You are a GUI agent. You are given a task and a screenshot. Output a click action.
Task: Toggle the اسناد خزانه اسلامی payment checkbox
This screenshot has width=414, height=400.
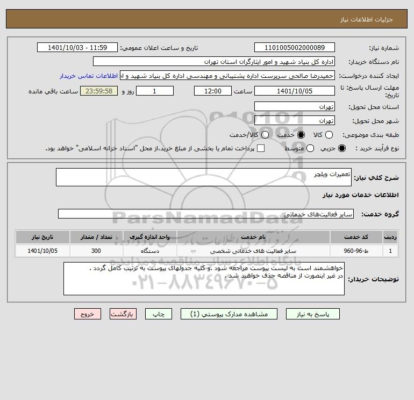tap(261, 148)
